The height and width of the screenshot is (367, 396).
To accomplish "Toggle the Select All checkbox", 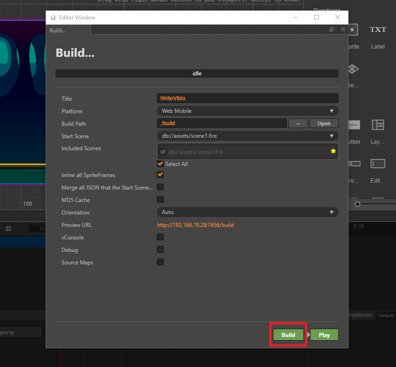I will coord(160,164).
